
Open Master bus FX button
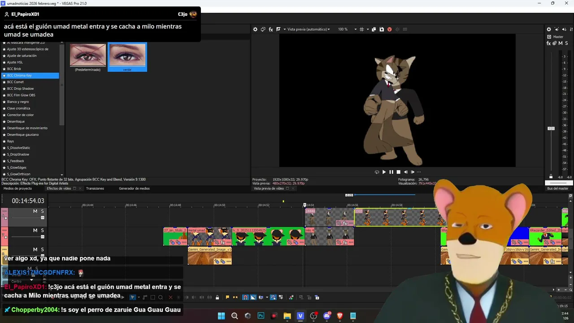click(548, 44)
